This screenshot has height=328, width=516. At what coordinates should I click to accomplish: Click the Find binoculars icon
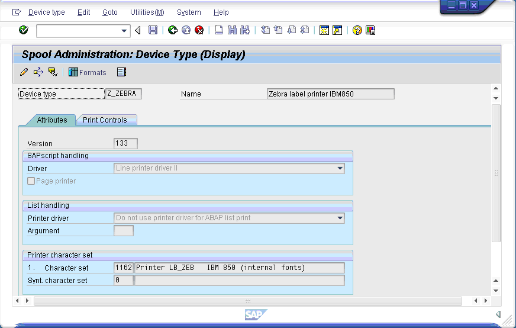232,30
